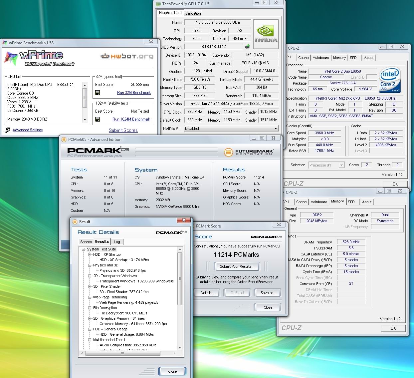Open the Advanced Settings link in wPrime

[28, 130]
